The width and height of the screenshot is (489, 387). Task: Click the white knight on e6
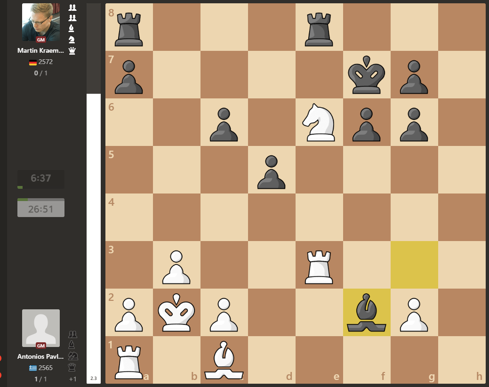319,122
